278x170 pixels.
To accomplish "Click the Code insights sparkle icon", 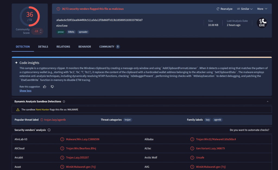I will coord(16,63).
